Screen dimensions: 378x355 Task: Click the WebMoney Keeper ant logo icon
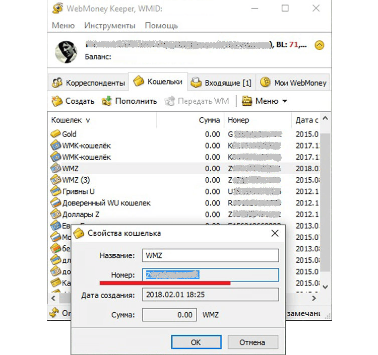(x=57, y=8)
